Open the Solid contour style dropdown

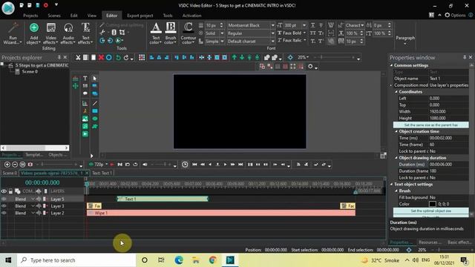pos(222,33)
